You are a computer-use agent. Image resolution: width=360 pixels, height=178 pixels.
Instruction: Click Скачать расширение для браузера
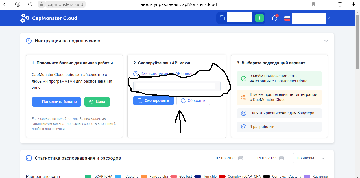pos(279,113)
